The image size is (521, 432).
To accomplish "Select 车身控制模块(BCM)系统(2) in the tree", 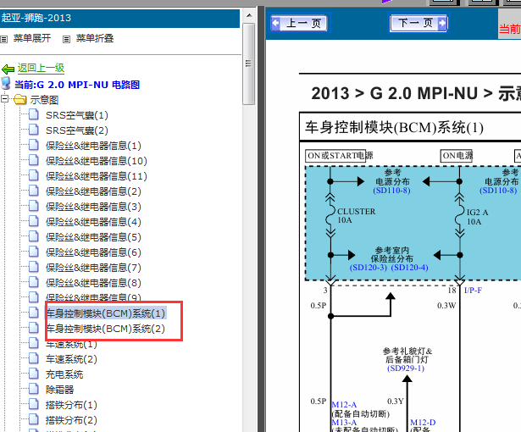I will (x=106, y=329).
